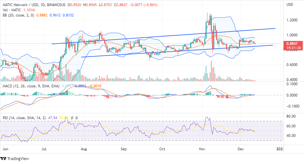Click the Aug label on time axis
This screenshot has height=164, width=304.
coord(84,149)
